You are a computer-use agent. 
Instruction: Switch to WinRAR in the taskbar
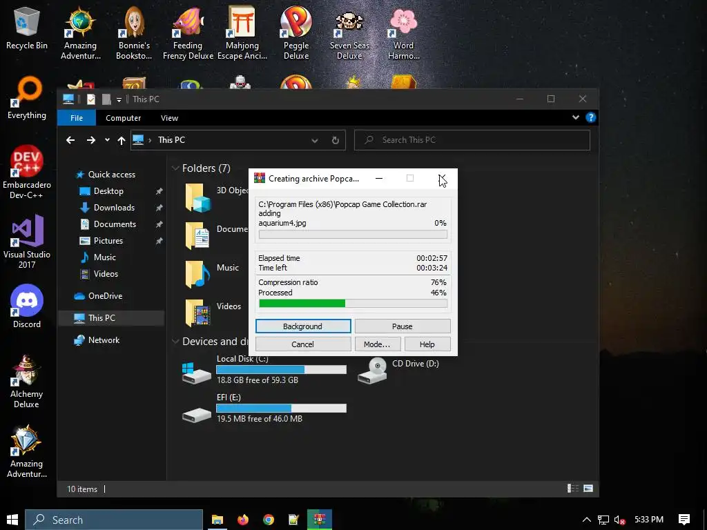click(x=320, y=520)
